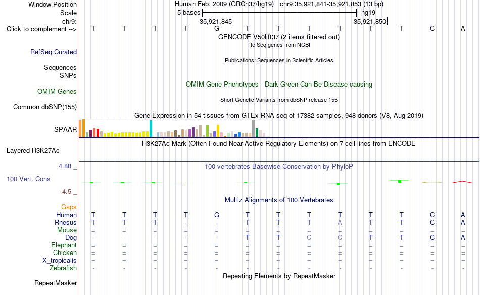Image resolution: width=480 pixels, height=295 pixels.
Task: Click the Layered H3K27Ac track label
Action: [x=33, y=151]
